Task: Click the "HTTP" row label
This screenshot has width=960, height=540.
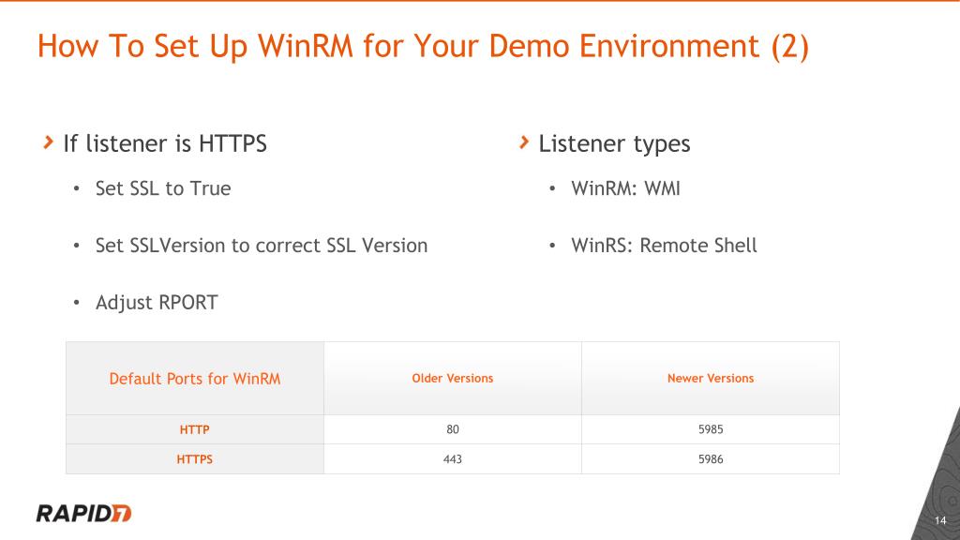Action: [x=195, y=429]
